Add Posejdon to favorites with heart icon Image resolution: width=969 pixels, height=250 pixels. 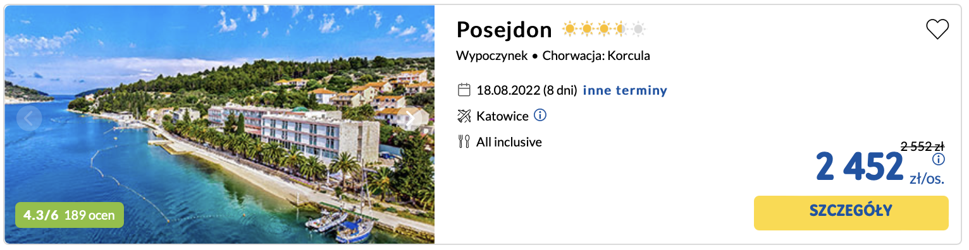click(x=937, y=30)
